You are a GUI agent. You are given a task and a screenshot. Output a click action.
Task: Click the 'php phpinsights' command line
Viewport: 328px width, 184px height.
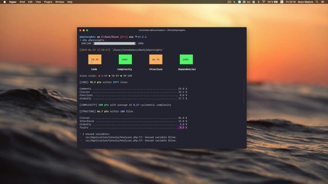click(x=92, y=40)
